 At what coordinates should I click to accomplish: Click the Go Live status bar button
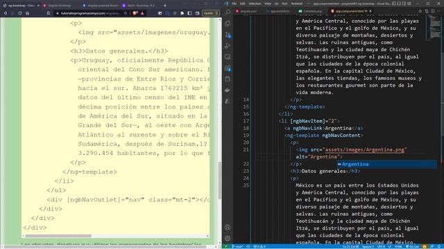coord(413,246)
